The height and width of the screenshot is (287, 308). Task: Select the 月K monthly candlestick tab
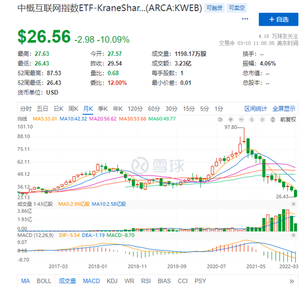[88, 109]
